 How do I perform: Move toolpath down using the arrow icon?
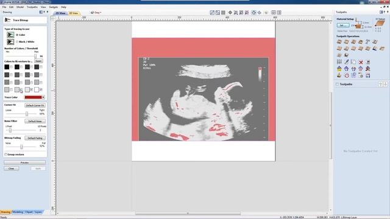pos(385,85)
